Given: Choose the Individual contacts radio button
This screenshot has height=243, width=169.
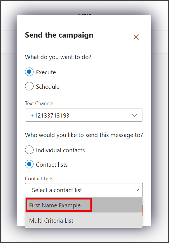Looking at the screenshot, I should pyautogui.click(x=29, y=150).
